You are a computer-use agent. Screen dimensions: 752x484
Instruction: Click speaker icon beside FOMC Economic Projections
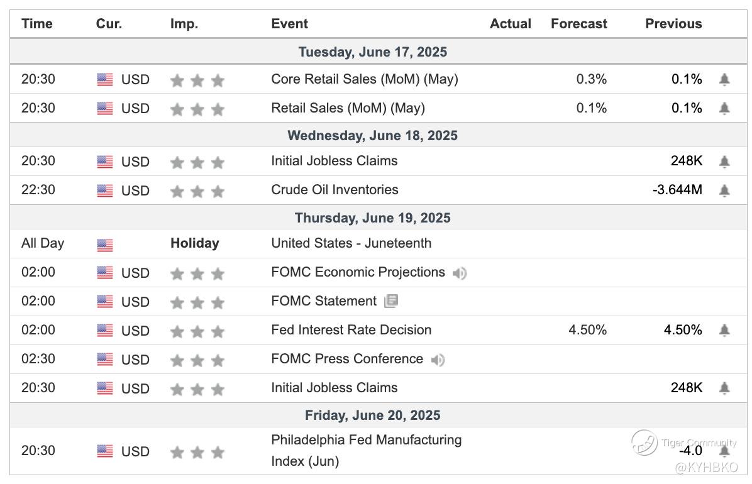[x=460, y=273]
